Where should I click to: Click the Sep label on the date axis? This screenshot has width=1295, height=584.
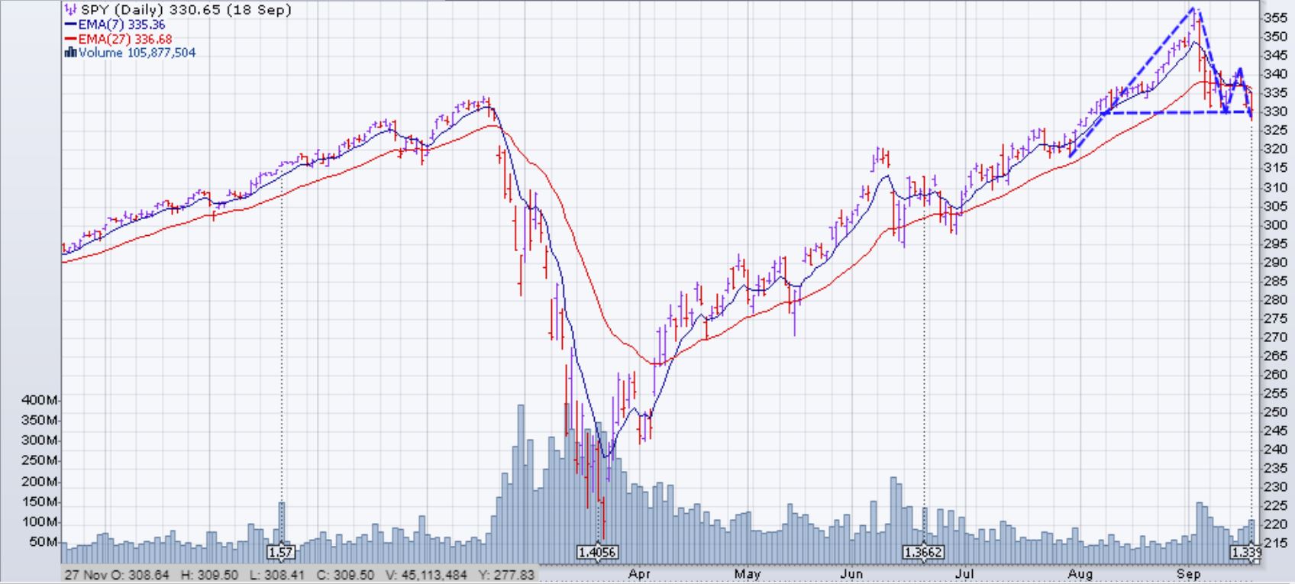1188,573
